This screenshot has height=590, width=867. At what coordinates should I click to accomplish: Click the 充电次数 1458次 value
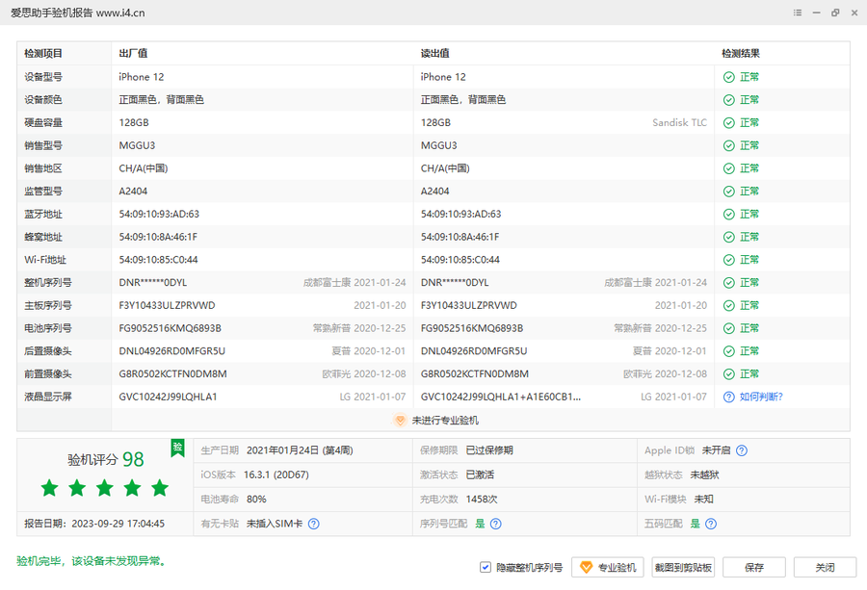point(482,500)
